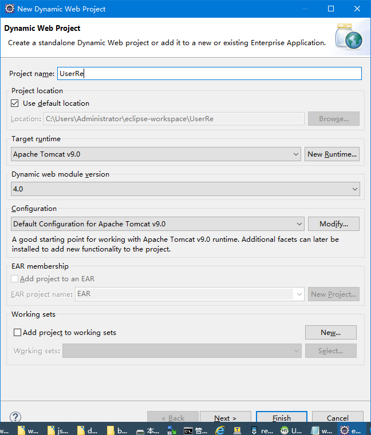
Task: Click the Browse... location button
Action: 334,119
